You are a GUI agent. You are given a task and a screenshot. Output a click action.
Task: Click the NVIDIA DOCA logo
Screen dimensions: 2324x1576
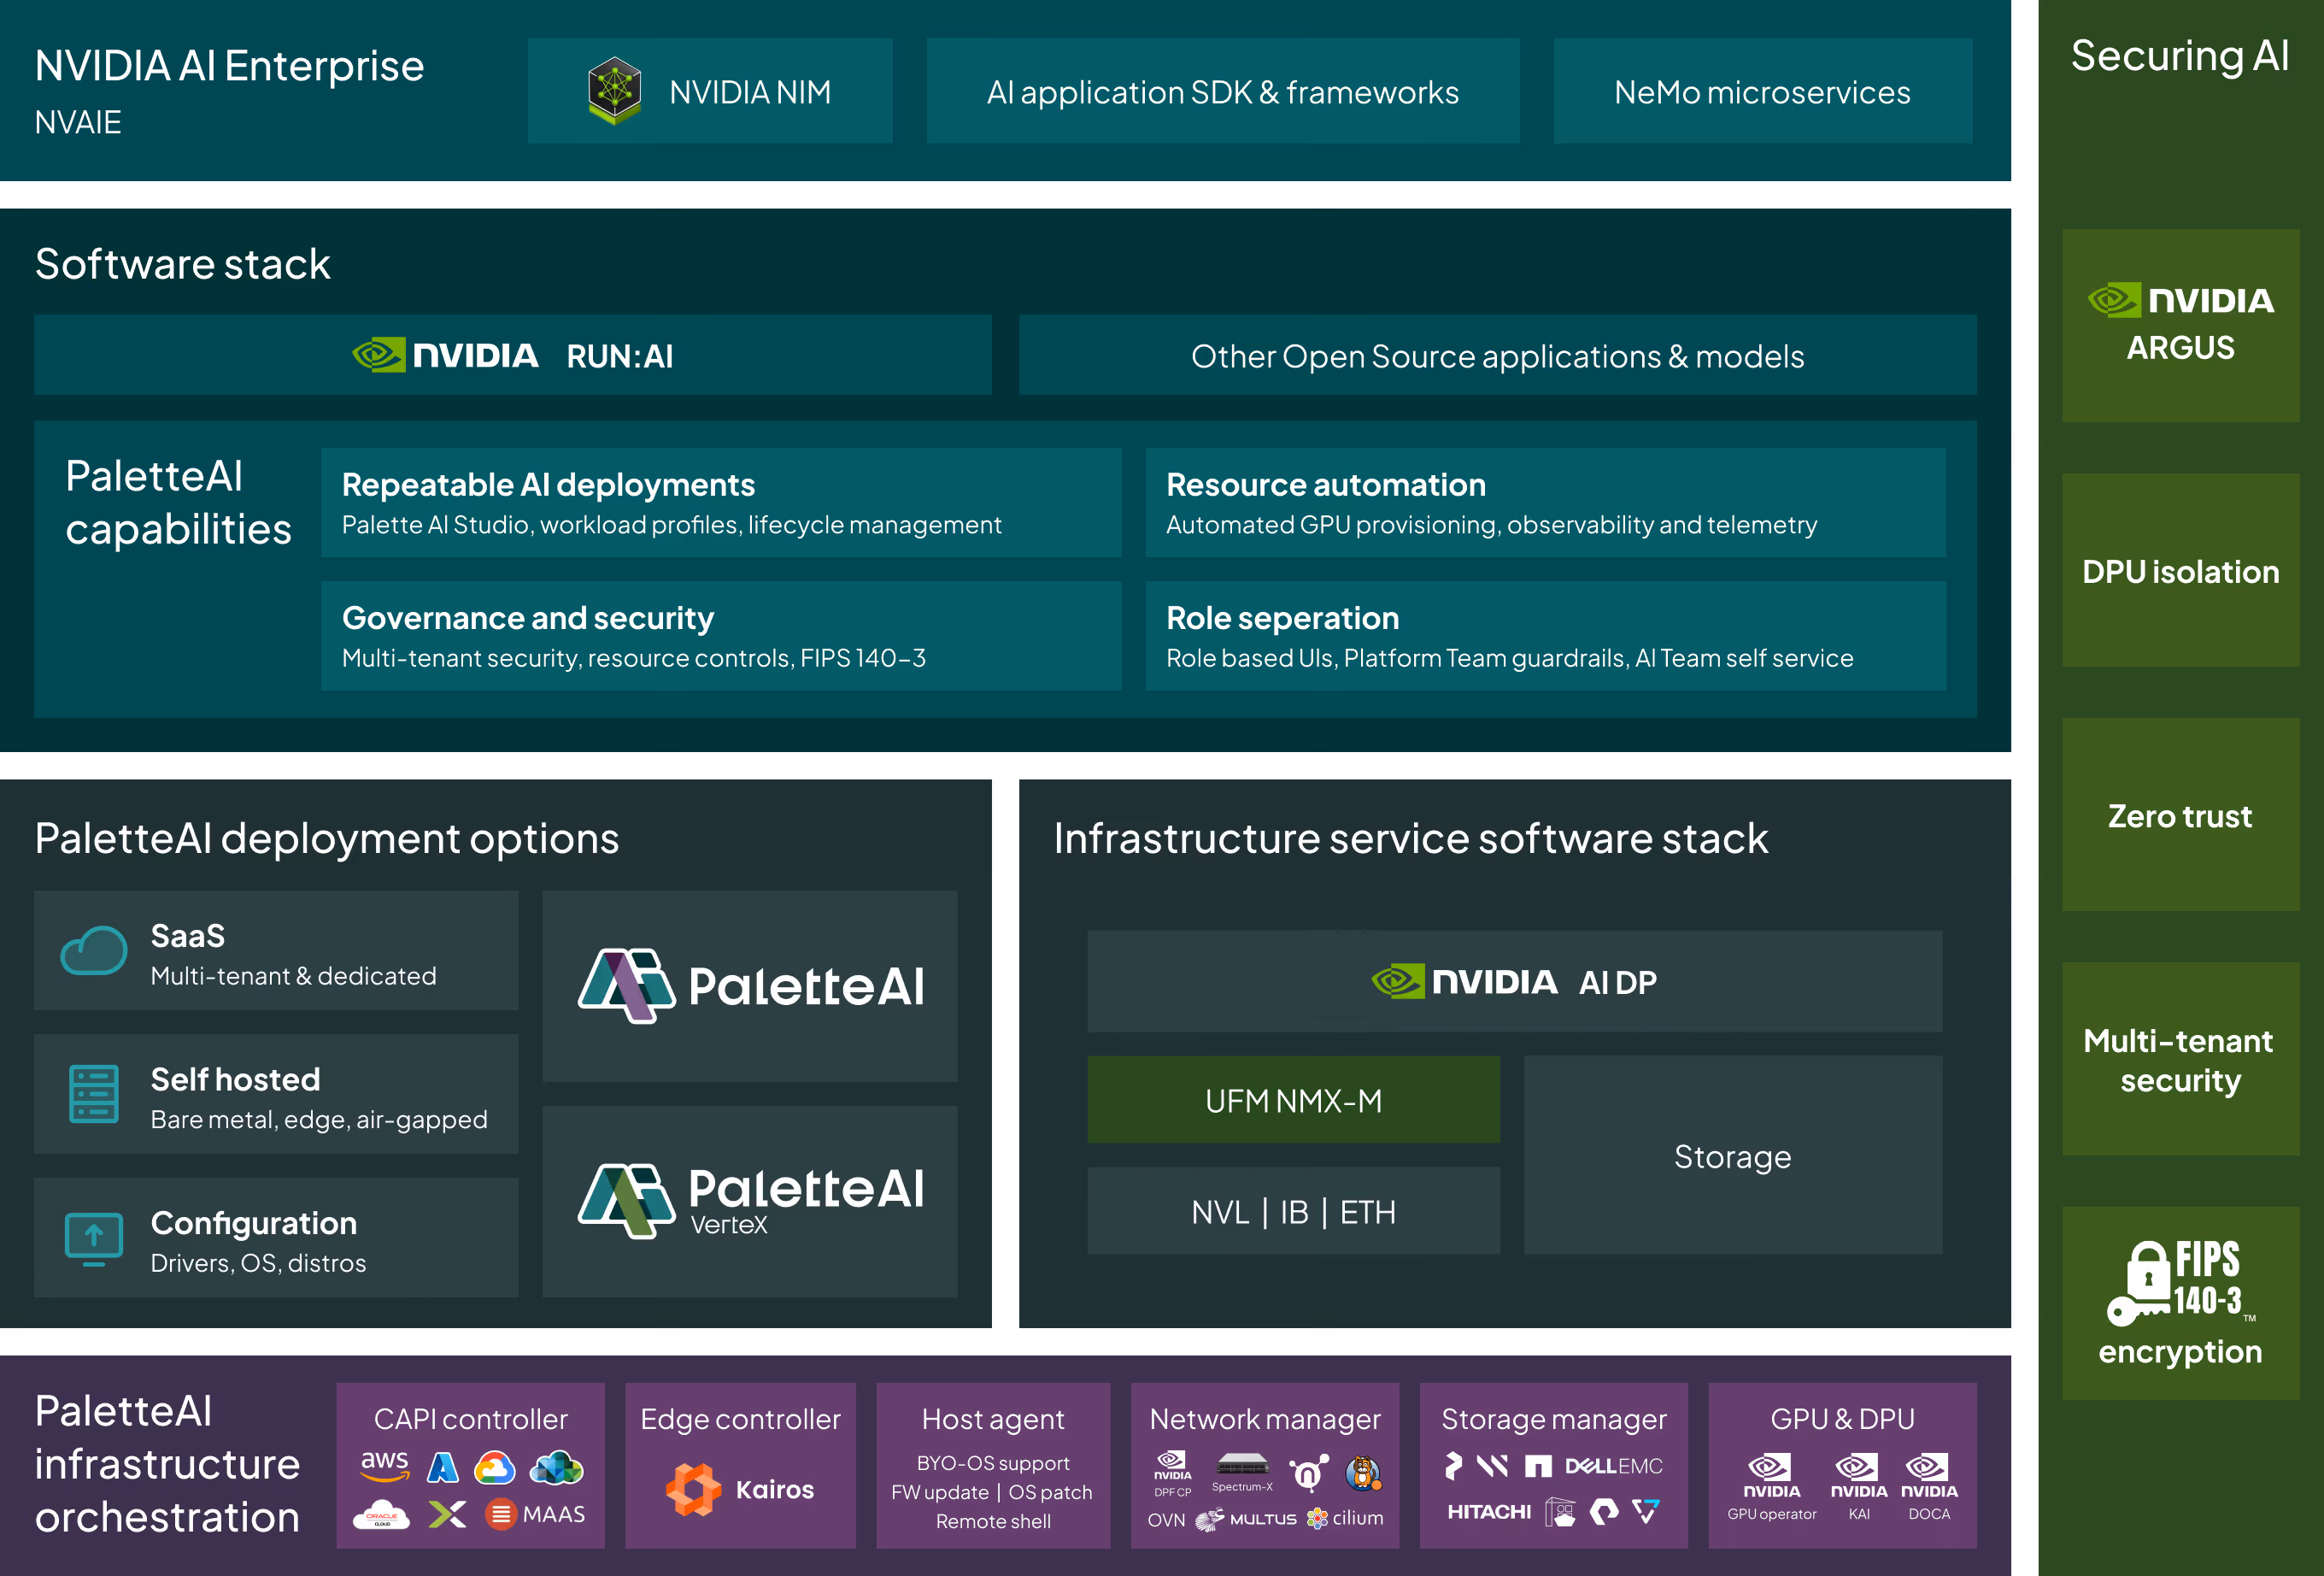(x=1929, y=1475)
